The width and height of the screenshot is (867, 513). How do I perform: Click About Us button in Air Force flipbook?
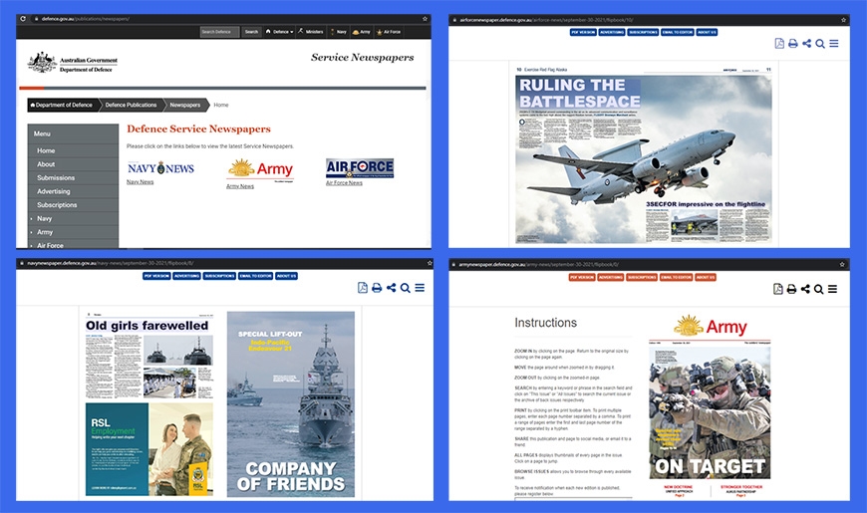[x=707, y=32]
